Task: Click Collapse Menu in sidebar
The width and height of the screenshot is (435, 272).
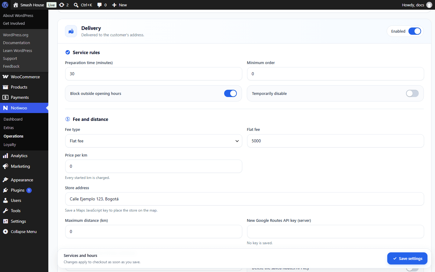Action: 24,232
